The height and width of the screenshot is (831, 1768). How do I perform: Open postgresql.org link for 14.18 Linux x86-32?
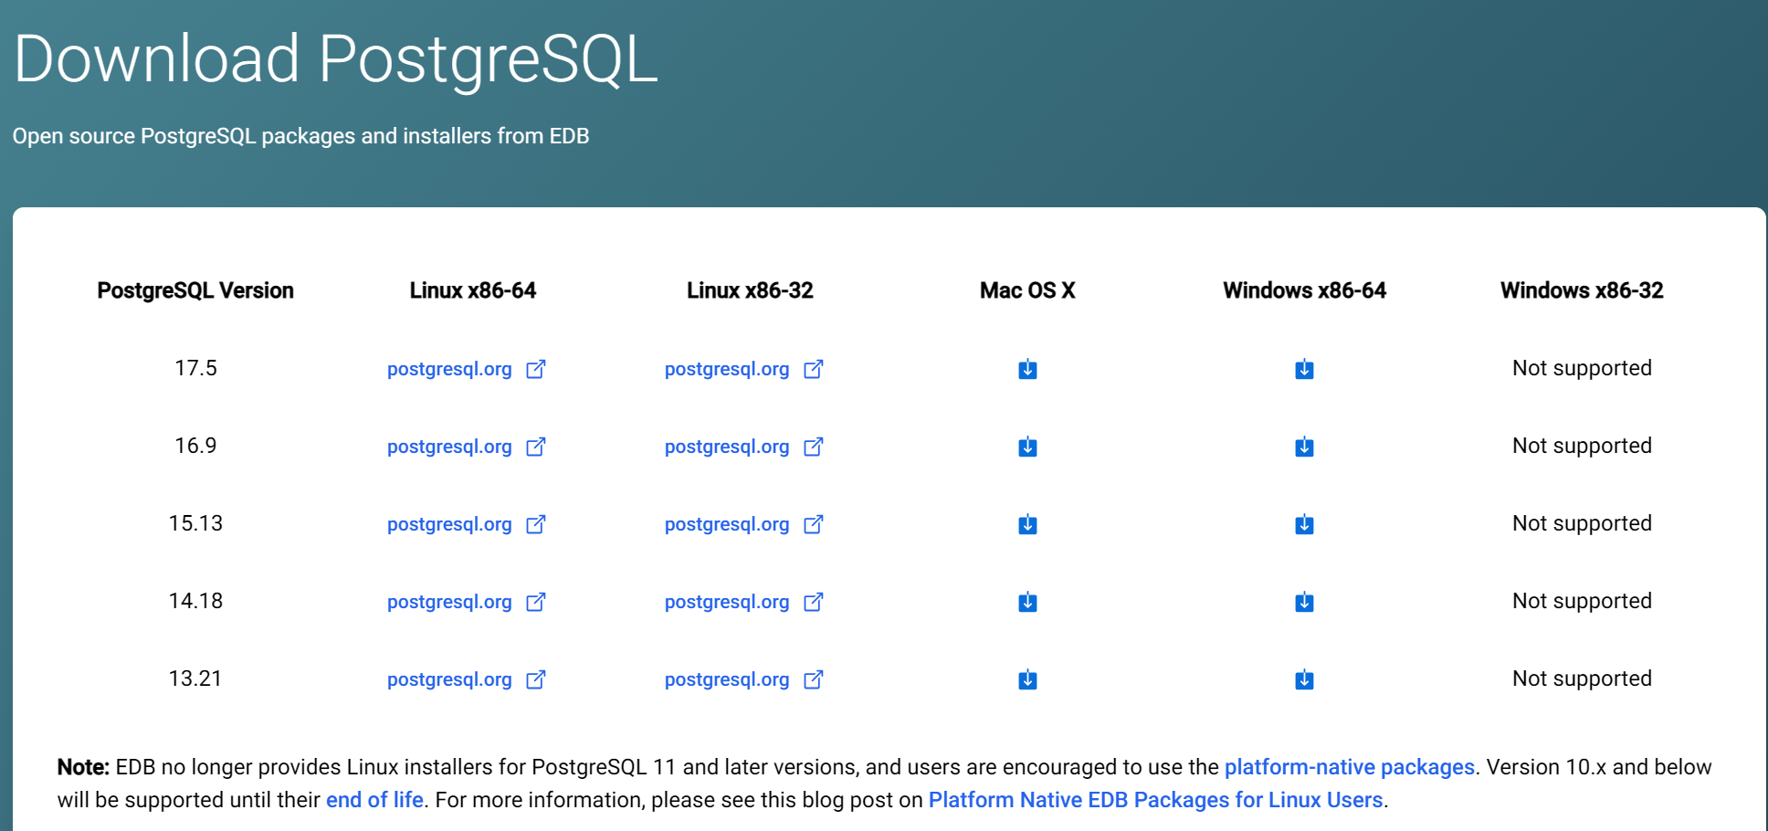744,602
